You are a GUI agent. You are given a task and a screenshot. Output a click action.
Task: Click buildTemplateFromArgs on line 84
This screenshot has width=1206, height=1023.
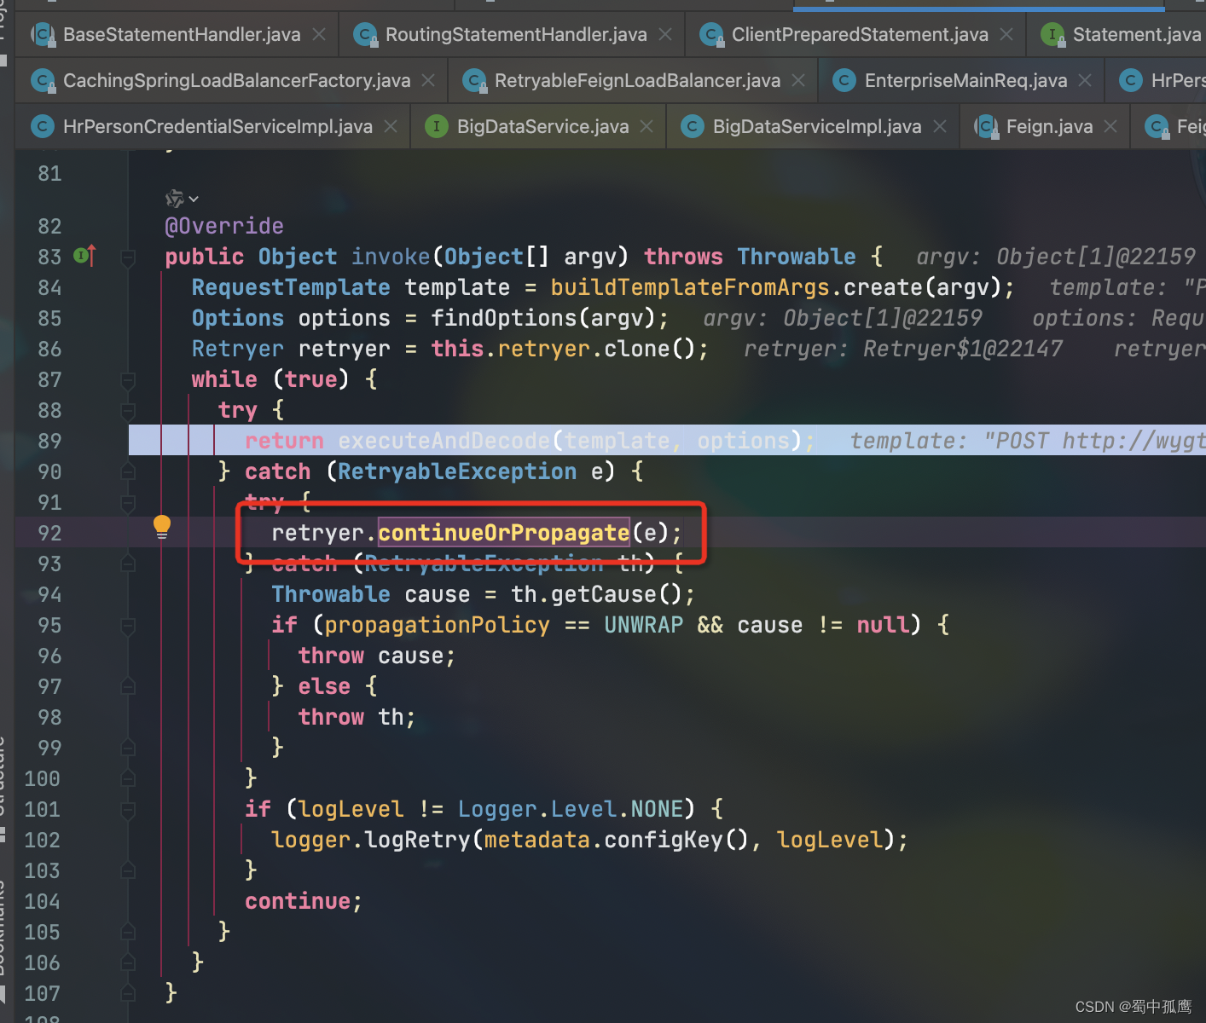[x=690, y=287]
